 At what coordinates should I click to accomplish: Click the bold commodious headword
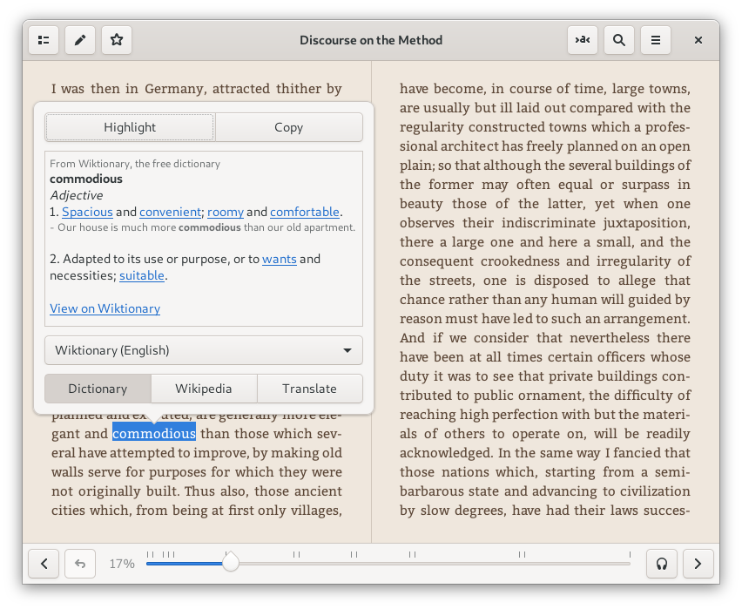[86, 179]
